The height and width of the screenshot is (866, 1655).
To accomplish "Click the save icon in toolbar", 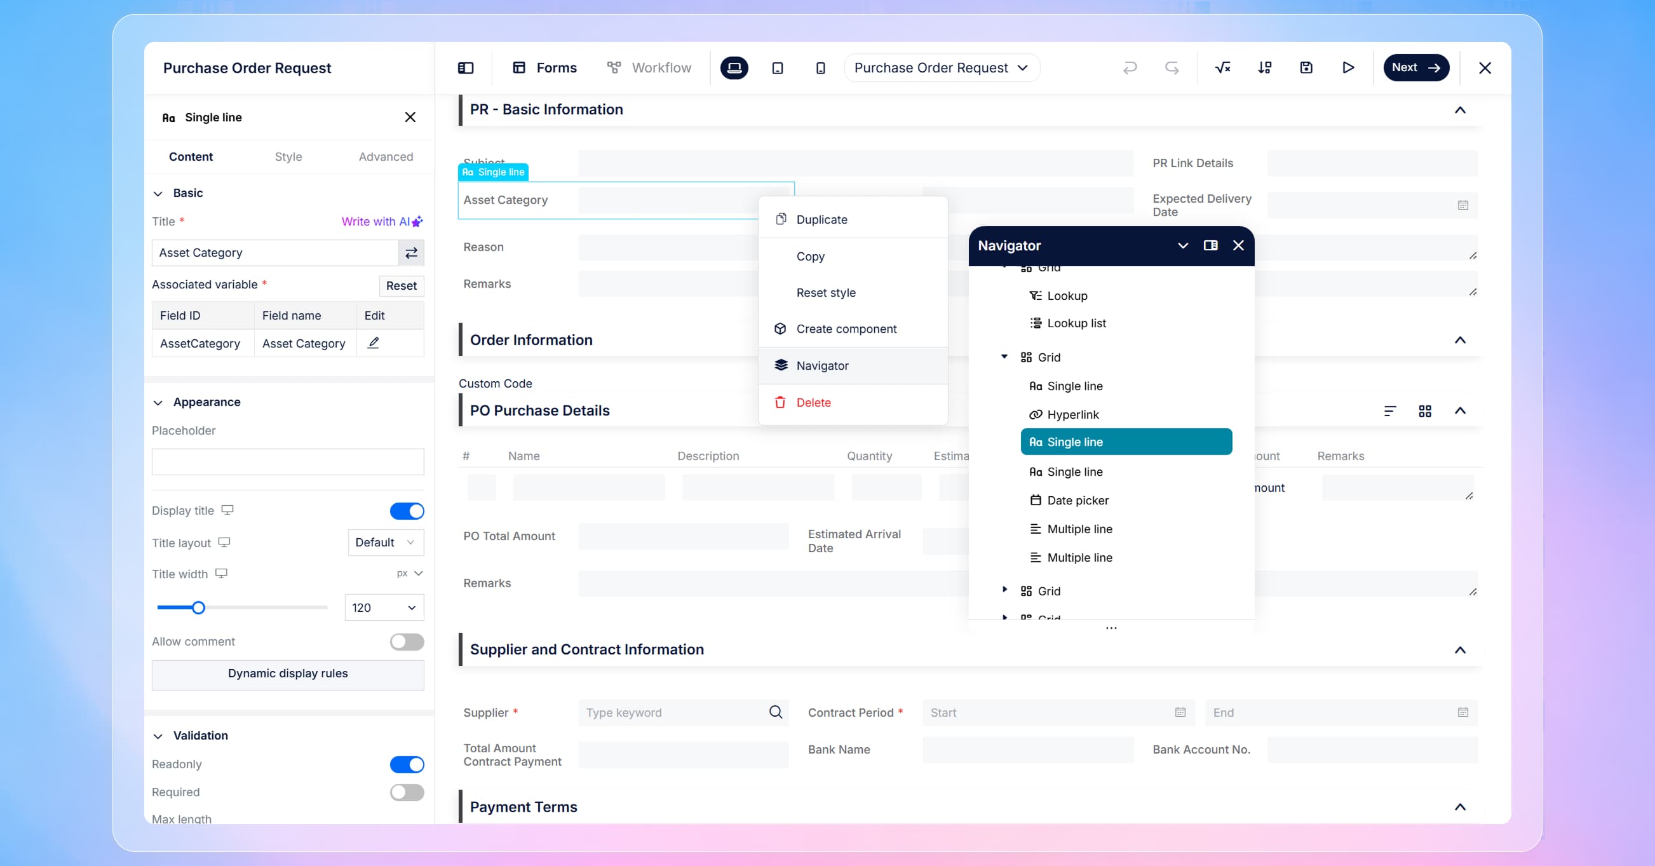I will click(1306, 67).
